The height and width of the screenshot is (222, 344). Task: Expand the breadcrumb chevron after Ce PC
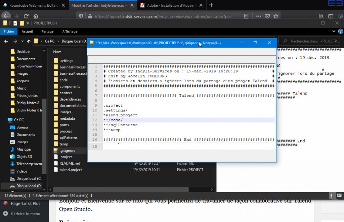coord(58,41)
